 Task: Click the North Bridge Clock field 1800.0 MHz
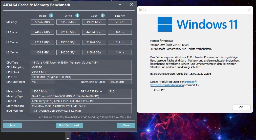tap(120, 82)
